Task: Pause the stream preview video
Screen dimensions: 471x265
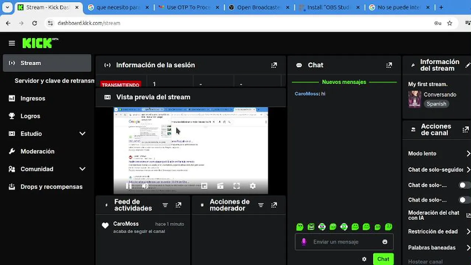Action: 129,186
